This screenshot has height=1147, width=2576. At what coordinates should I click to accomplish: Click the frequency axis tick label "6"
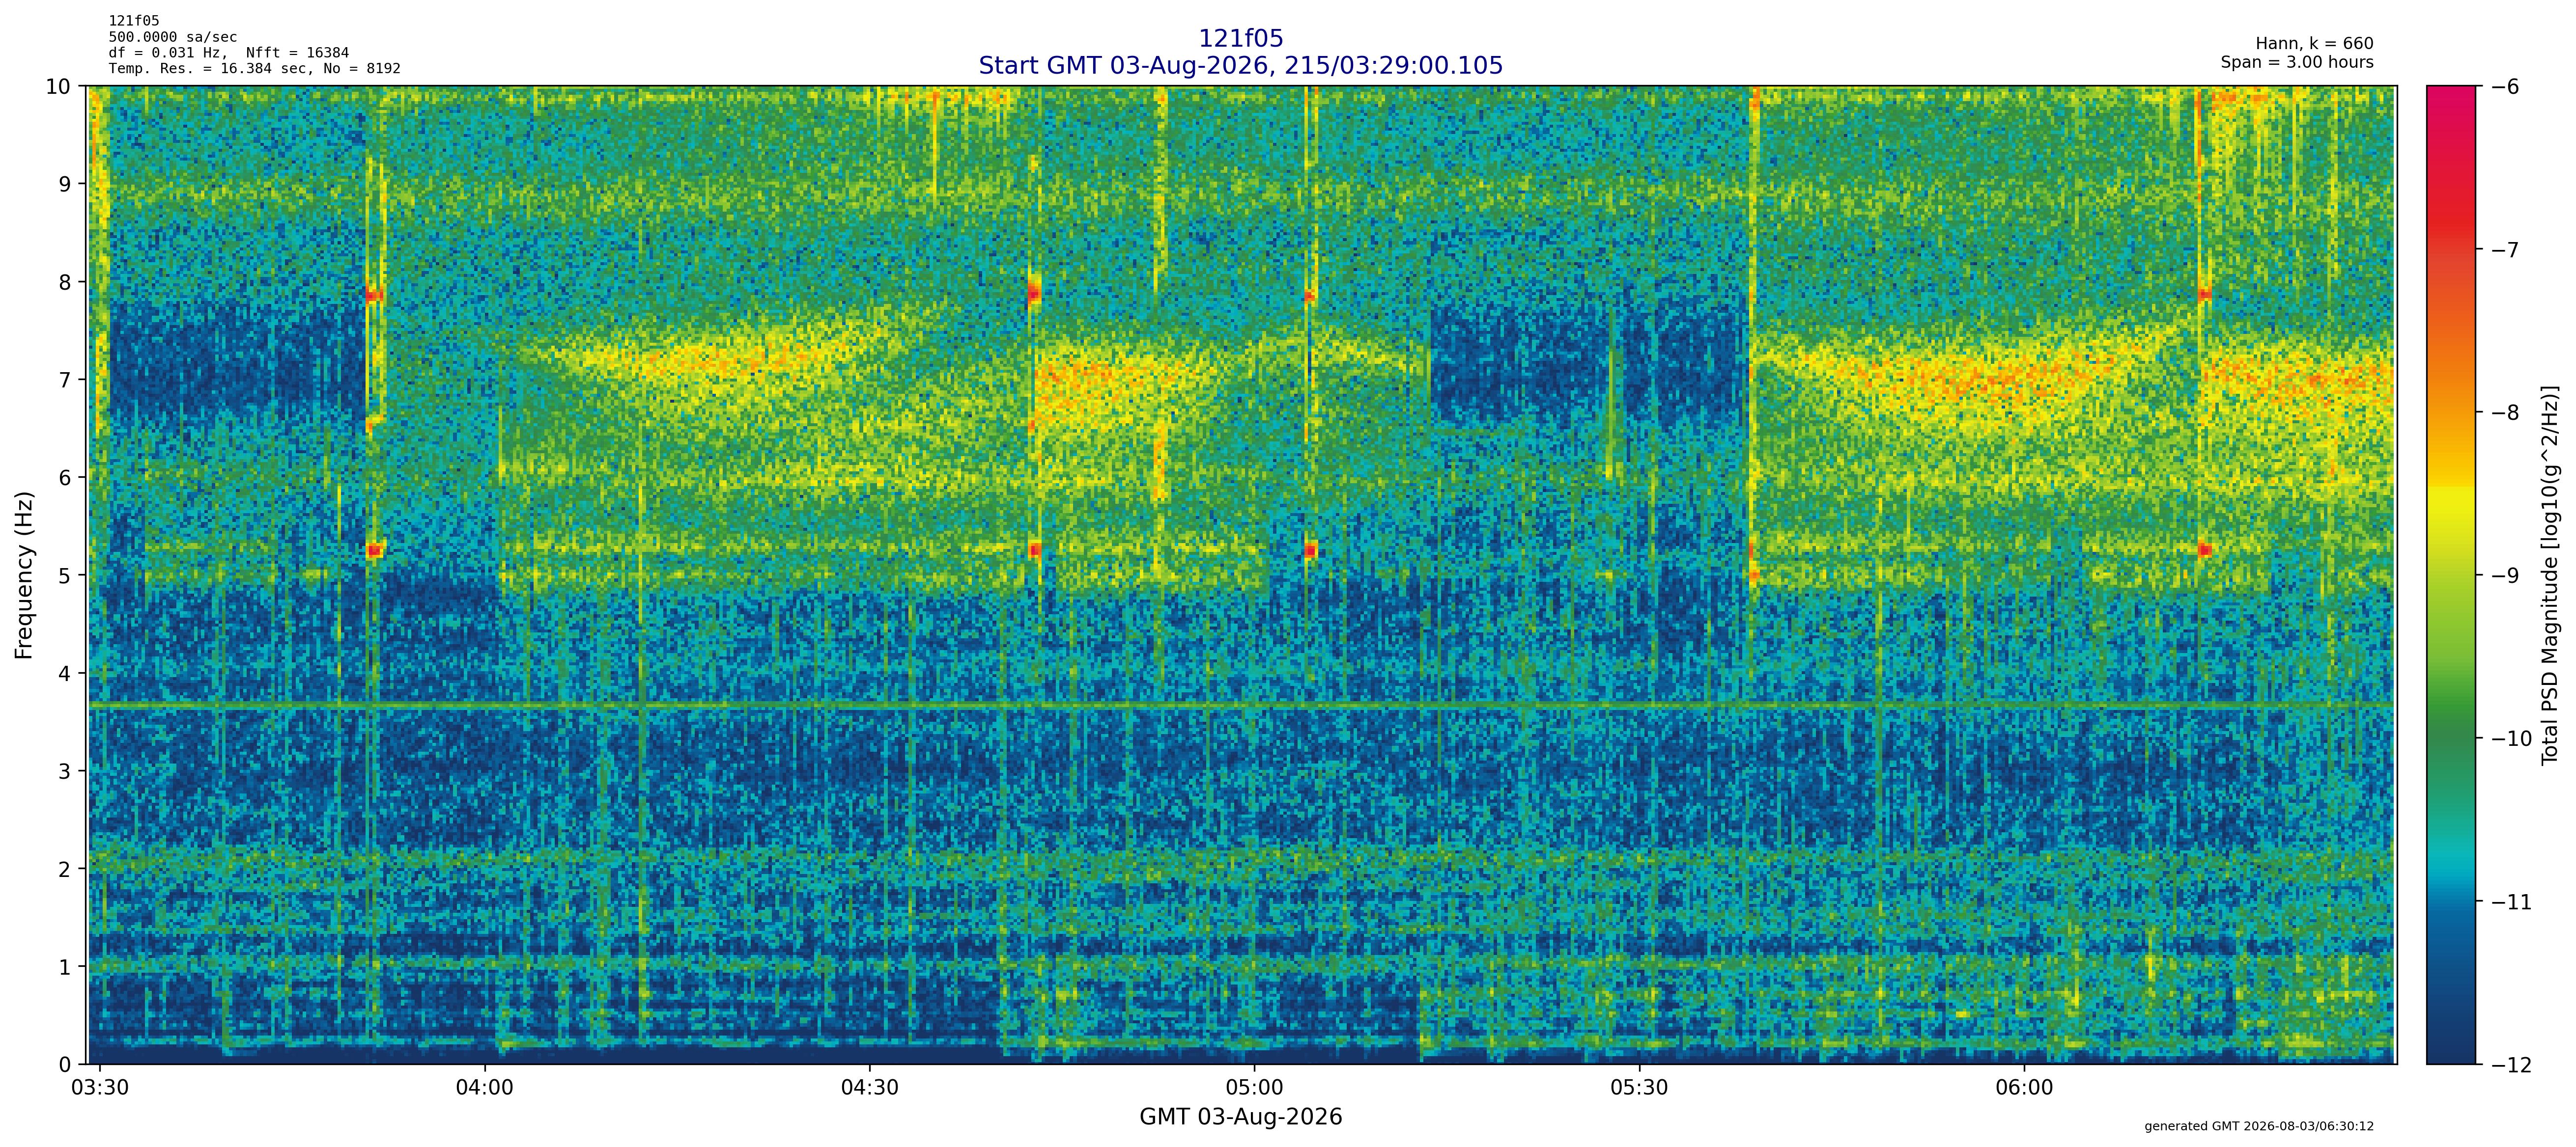pyautogui.click(x=65, y=479)
